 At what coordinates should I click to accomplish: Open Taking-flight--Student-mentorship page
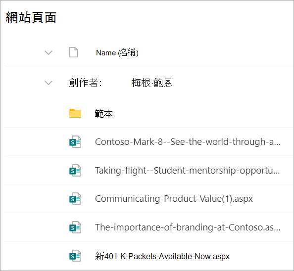(188, 171)
